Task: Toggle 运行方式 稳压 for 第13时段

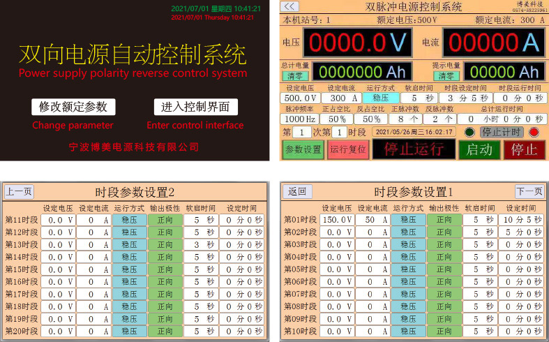Action: [130, 245]
